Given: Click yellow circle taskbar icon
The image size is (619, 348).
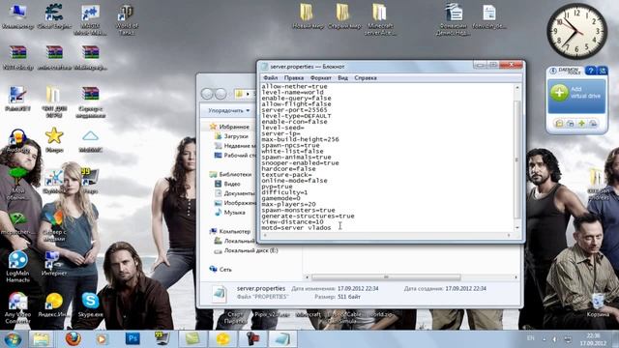Looking at the screenshot, I should [x=222, y=339].
